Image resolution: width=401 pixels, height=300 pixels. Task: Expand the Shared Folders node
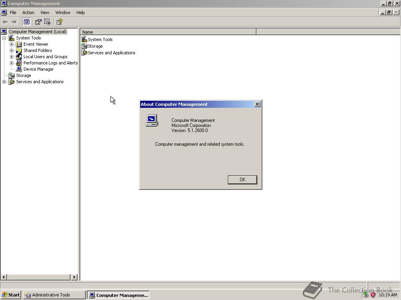pyautogui.click(x=11, y=50)
